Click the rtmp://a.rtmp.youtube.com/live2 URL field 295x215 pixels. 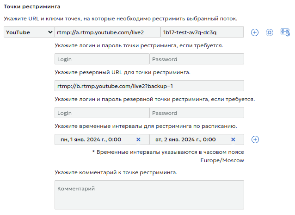106,32
